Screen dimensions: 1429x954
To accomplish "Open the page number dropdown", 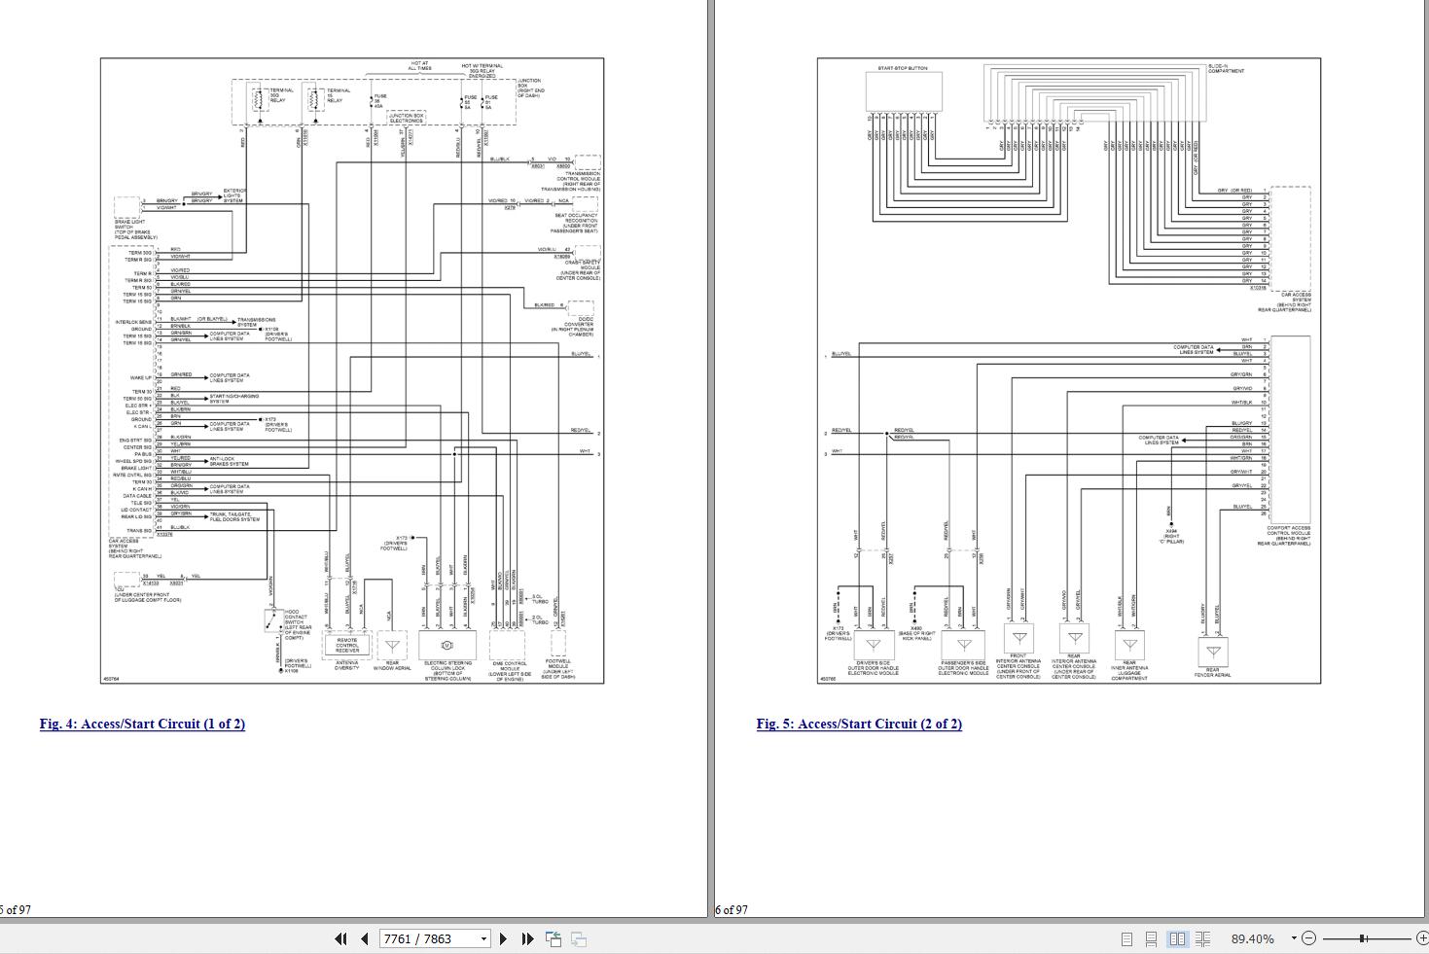I will pyautogui.click(x=482, y=938).
